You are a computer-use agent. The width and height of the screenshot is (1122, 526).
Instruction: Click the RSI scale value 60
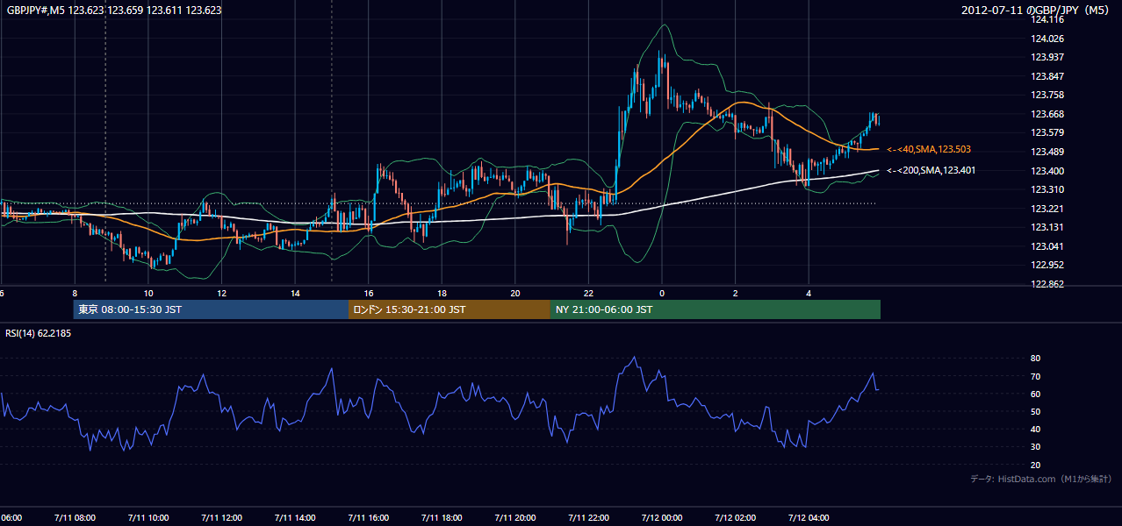point(1035,394)
